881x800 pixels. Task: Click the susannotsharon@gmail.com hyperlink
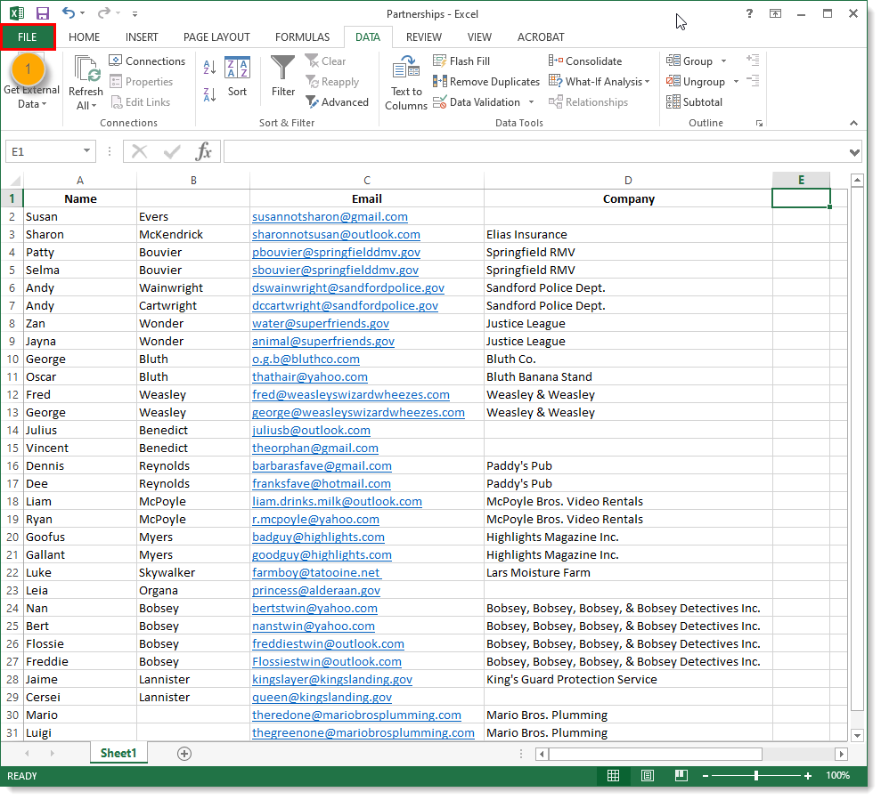[x=330, y=216]
